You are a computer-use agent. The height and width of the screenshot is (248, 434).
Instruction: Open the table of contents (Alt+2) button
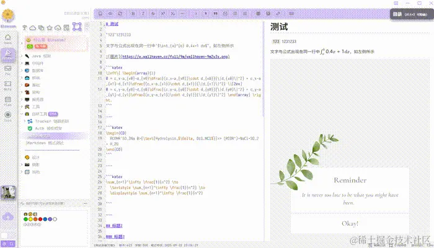[x=412, y=14]
